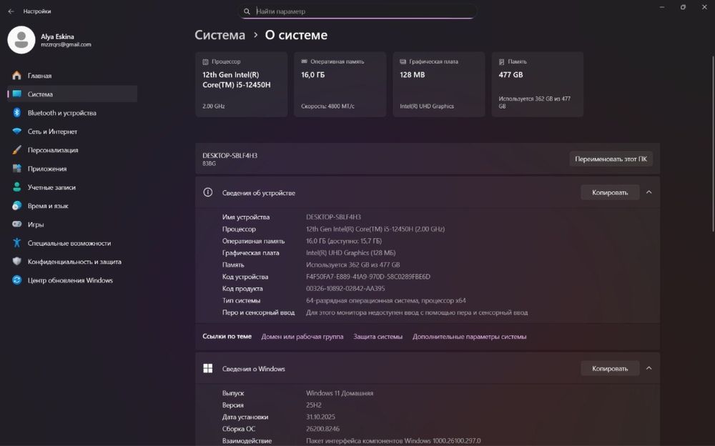The width and height of the screenshot is (715, 446).
Task: Click the Wi-Fi icon for Сеть и Интернет
Action: tap(17, 132)
